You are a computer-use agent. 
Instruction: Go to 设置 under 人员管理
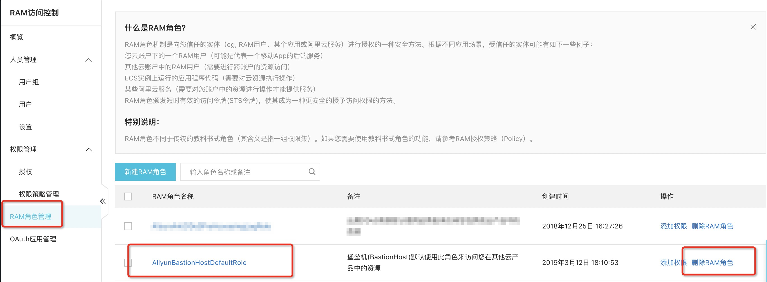coord(25,127)
